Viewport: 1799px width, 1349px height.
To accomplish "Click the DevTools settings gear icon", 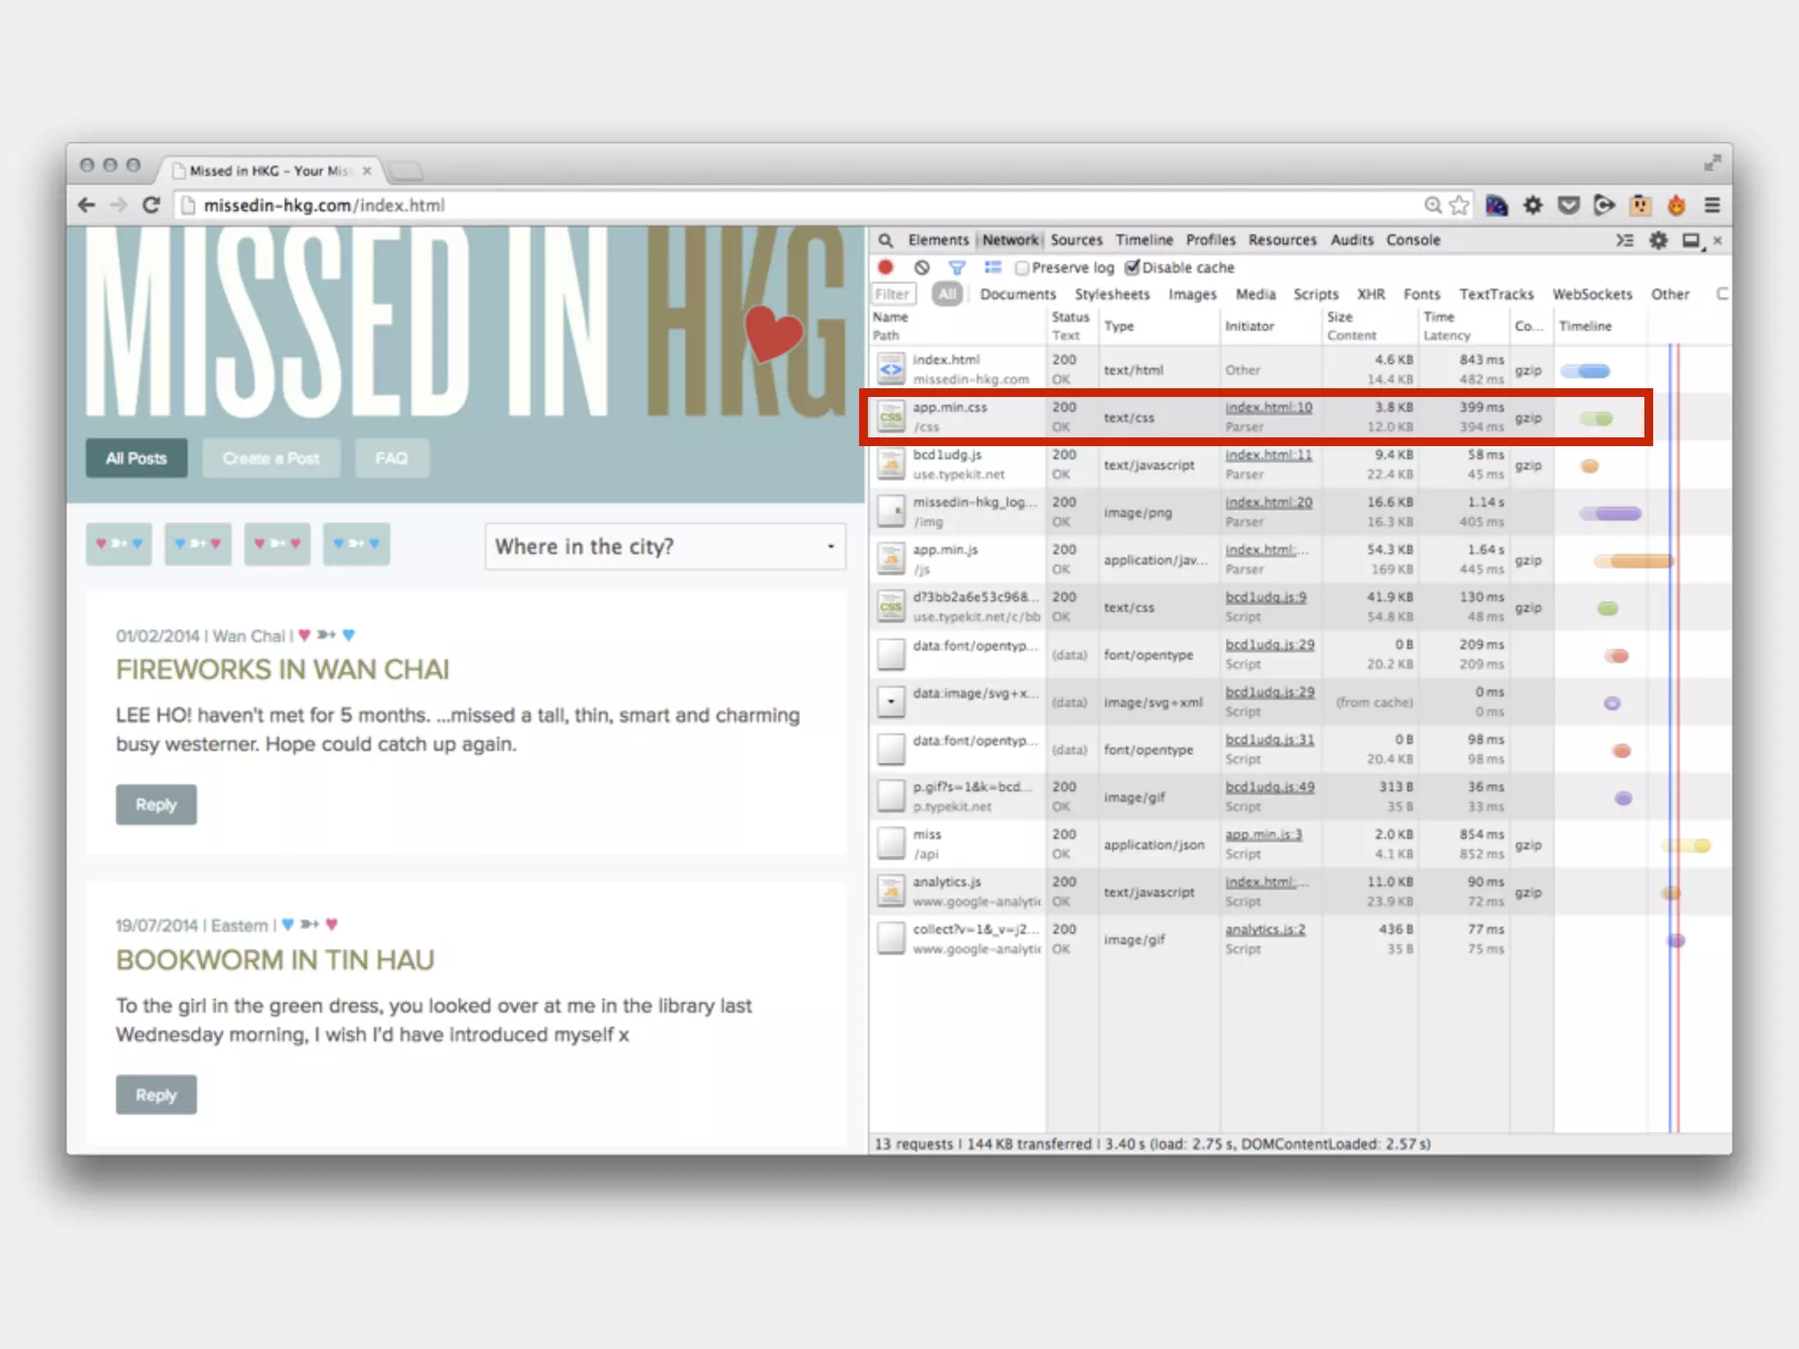I will coord(1658,241).
